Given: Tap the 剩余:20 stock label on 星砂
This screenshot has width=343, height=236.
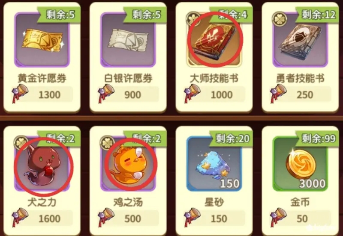Looking at the screenshot, I should [232, 138].
